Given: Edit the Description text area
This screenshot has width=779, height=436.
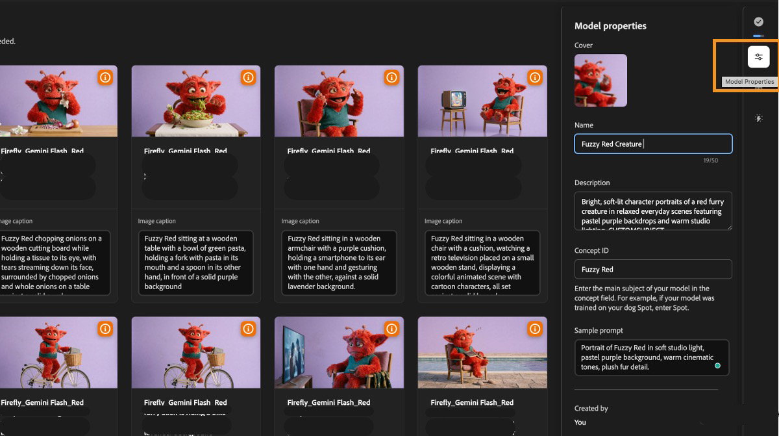Looking at the screenshot, I should [x=653, y=211].
